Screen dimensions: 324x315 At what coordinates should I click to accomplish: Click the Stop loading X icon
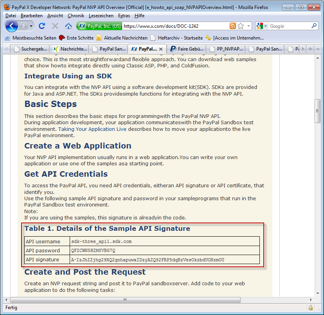point(55,26)
